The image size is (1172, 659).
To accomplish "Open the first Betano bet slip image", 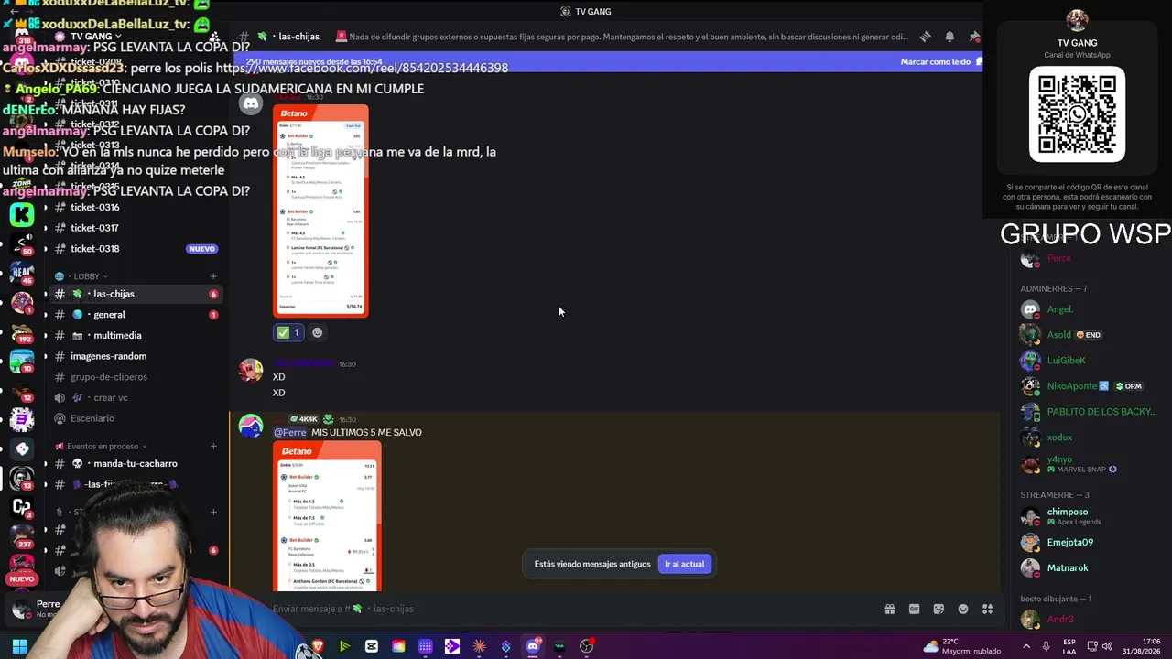I will tap(320, 211).
